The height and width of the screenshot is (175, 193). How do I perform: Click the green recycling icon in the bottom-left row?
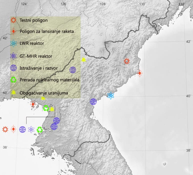coord(40,129)
